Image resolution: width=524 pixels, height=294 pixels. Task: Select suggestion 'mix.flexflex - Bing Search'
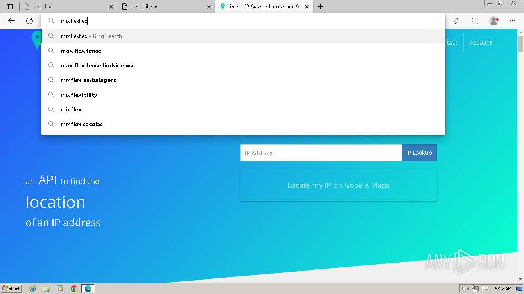coord(243,36)
